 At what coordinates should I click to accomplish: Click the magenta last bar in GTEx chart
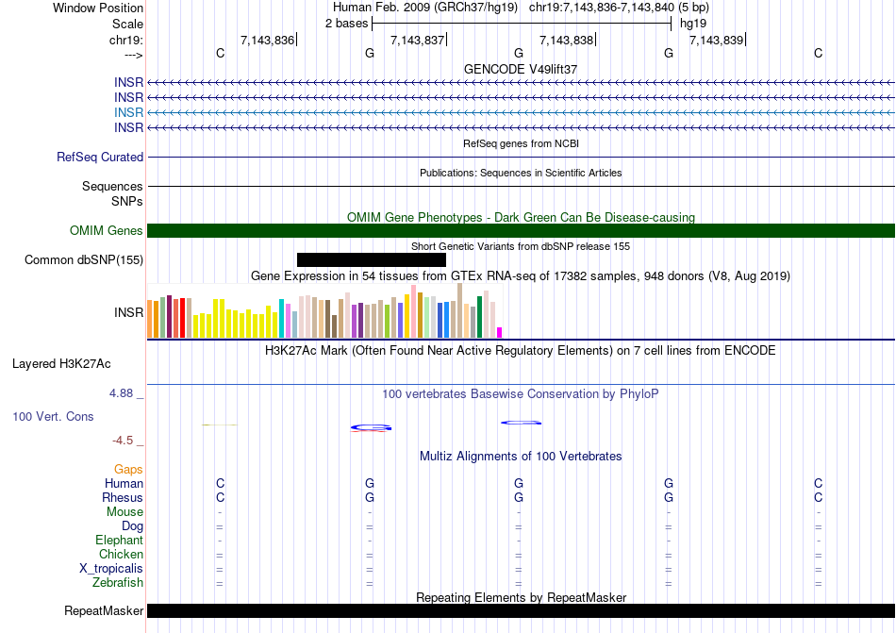pyautogui.click(x=500, y=332)
